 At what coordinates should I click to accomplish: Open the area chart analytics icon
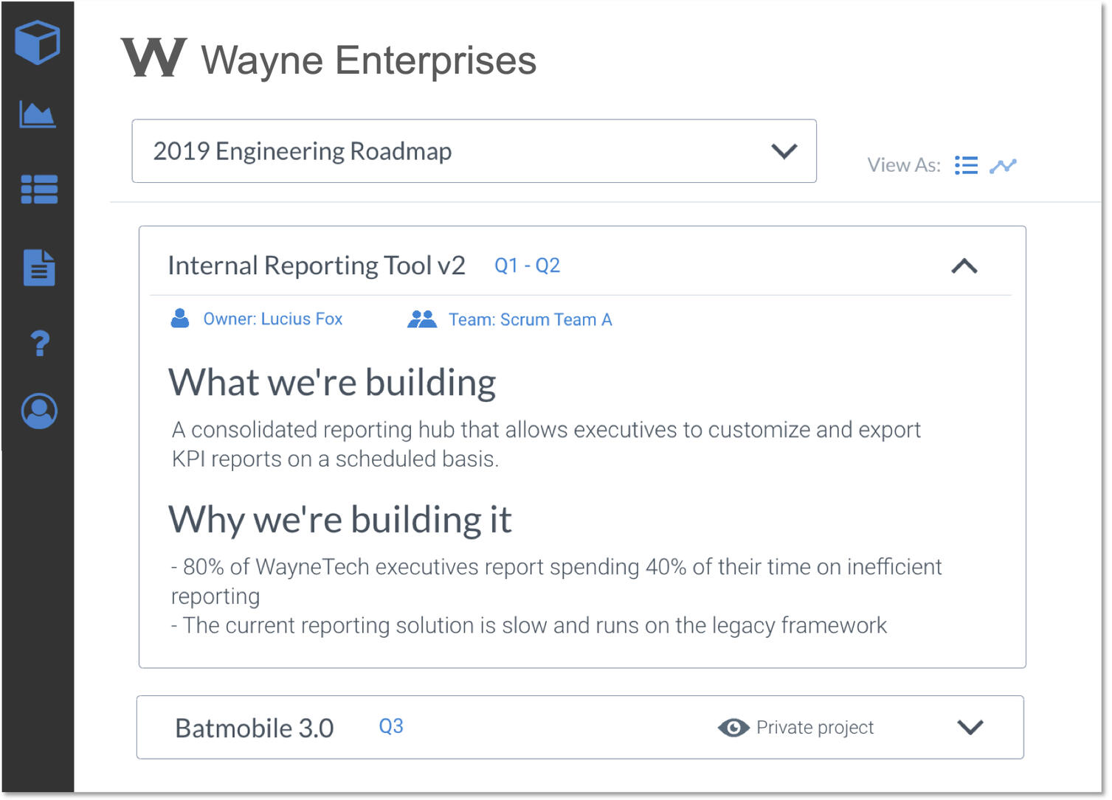tap(38, 115)
